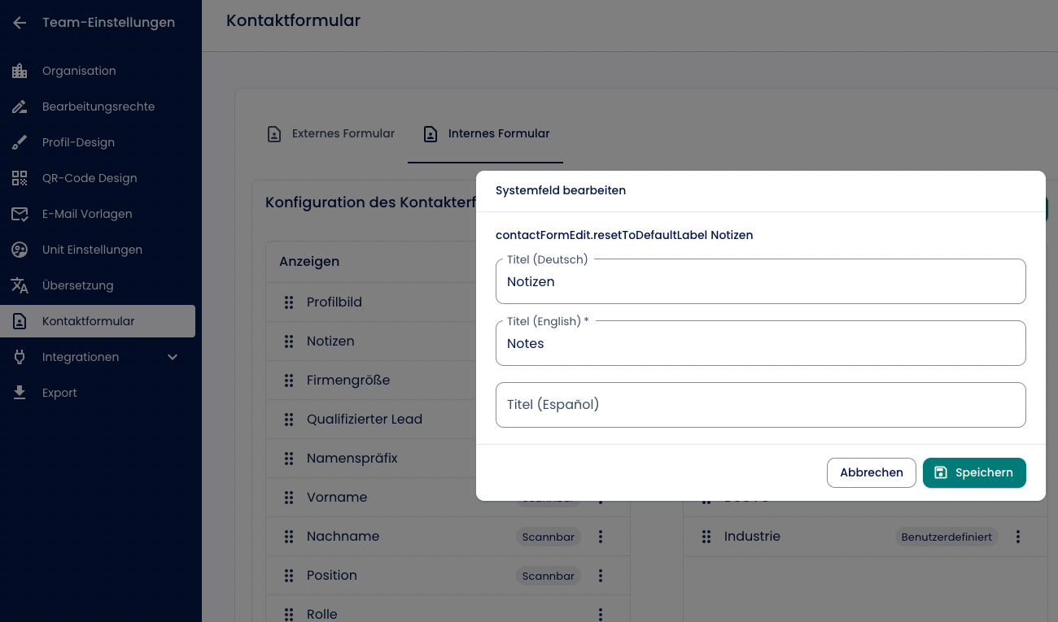Switch to the Externes Formular tab

tap(330, 133)
